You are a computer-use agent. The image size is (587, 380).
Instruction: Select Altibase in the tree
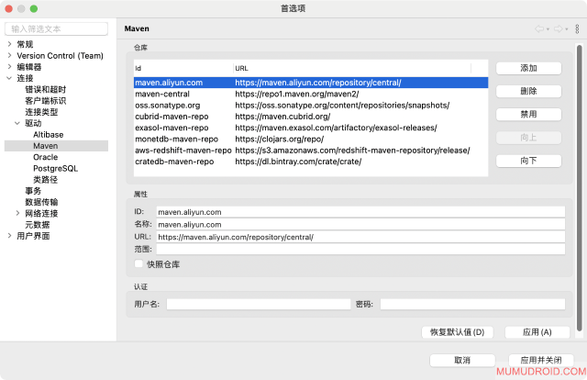point(49,135)
